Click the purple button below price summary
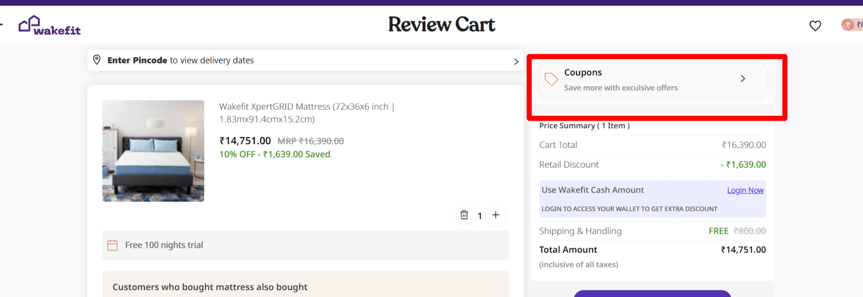This screenshot has height=297, width=863. (x=652, y=293)
